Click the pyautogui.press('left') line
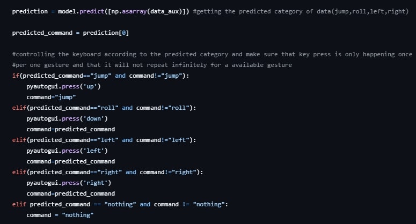416x224 pixels. [67, 151]
